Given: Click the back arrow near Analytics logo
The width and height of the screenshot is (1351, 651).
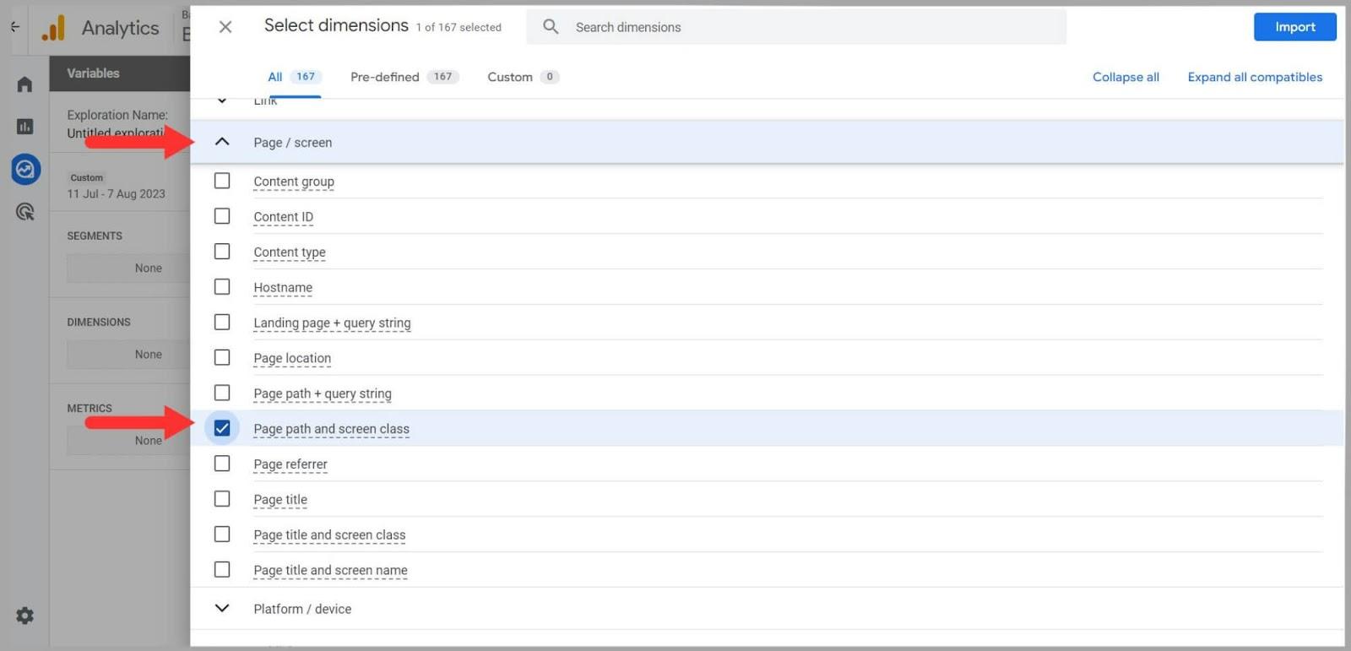Looking at the screenshot, I should click(14, 27).
